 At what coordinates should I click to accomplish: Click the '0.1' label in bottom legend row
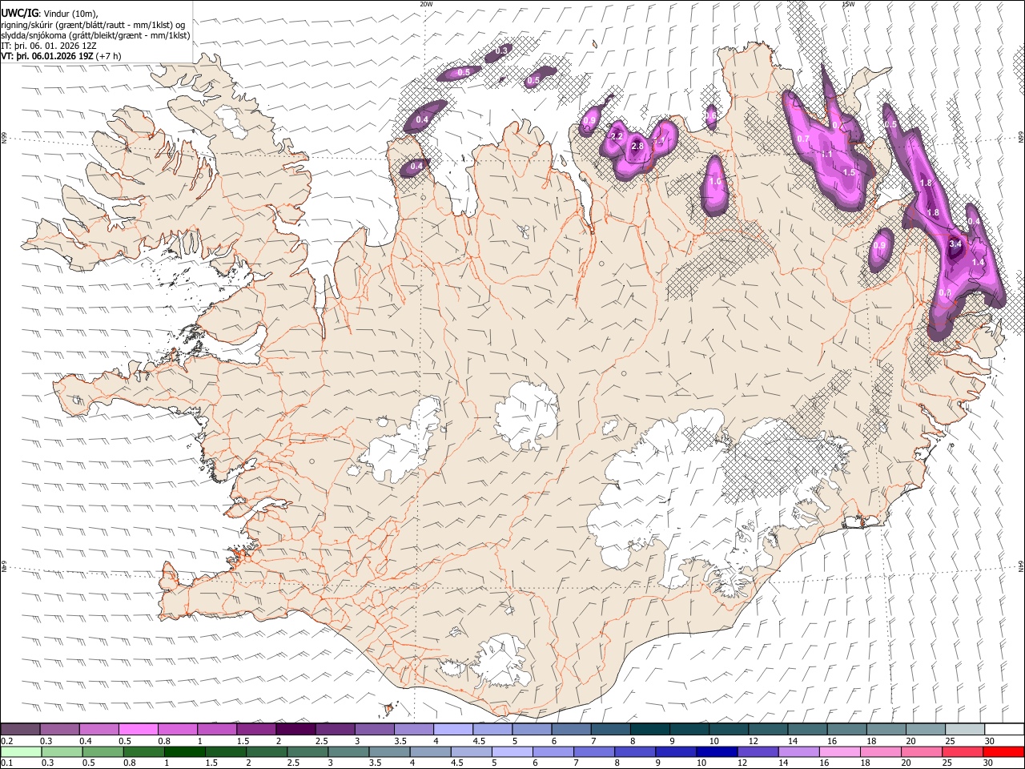(x=7, y=763)
